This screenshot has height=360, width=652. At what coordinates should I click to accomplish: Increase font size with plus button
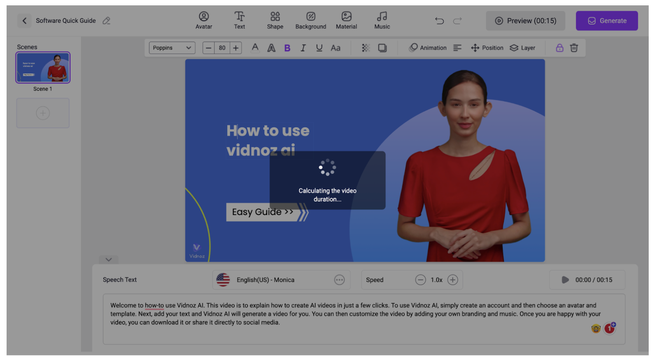(x=236, y=48)
